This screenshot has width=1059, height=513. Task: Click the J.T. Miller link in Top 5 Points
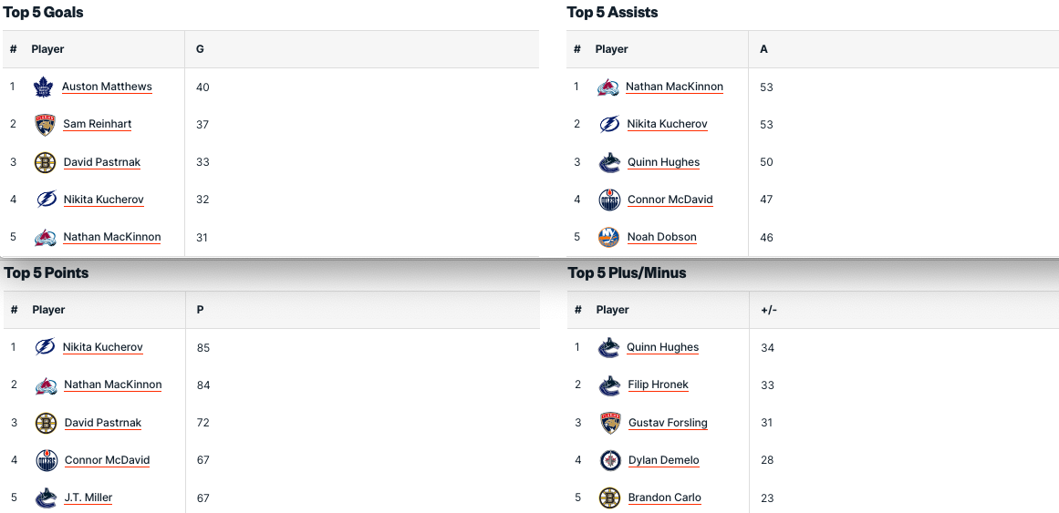coord(88,498)
